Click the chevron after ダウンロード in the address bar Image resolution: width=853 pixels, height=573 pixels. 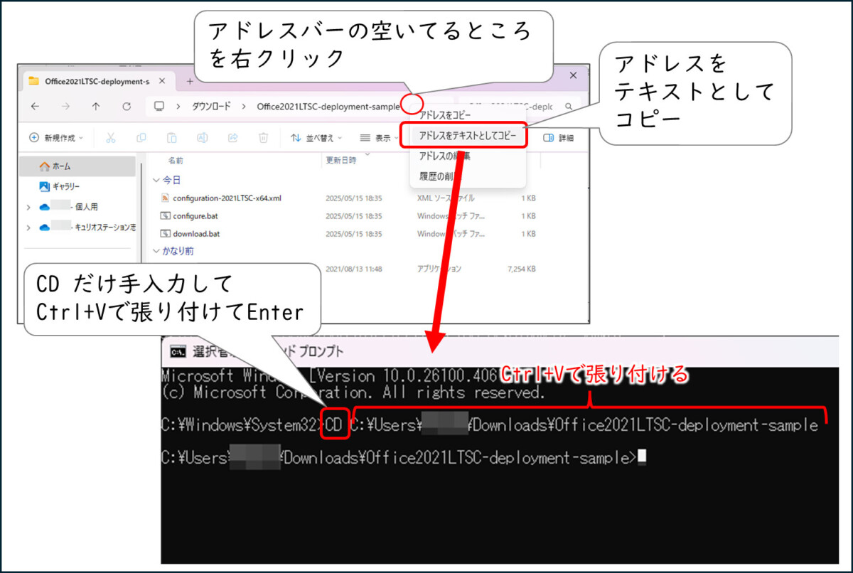pyautogui.click(x=243, y=107)
